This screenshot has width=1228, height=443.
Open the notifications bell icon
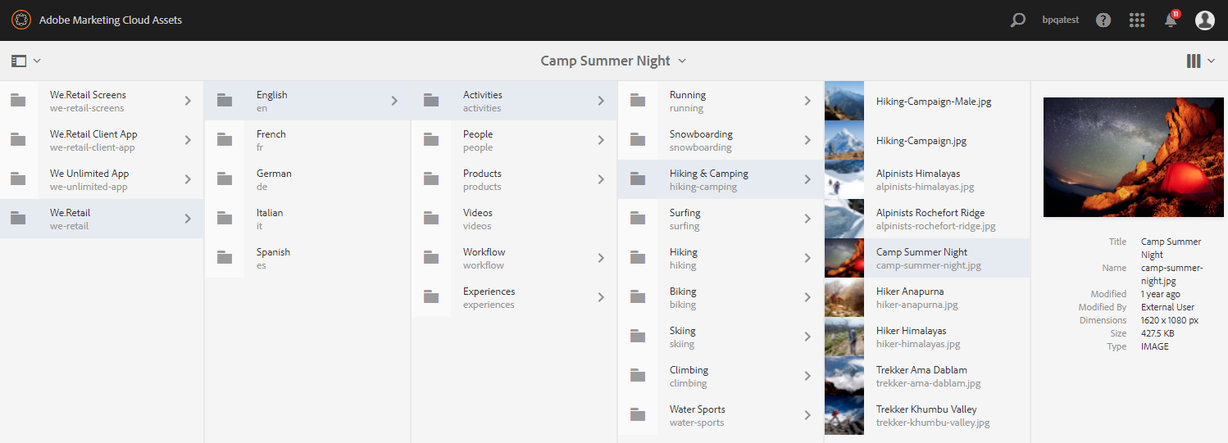point(1171,20)
